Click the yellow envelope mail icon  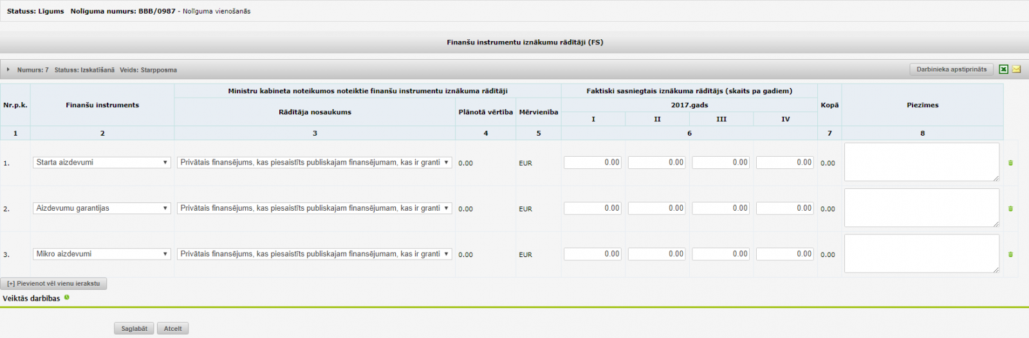pyautogui.click(x=1017, y=69)
